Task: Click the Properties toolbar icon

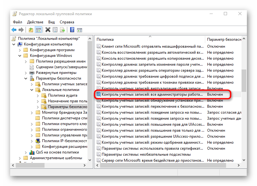Action: (x=55, y=30)
